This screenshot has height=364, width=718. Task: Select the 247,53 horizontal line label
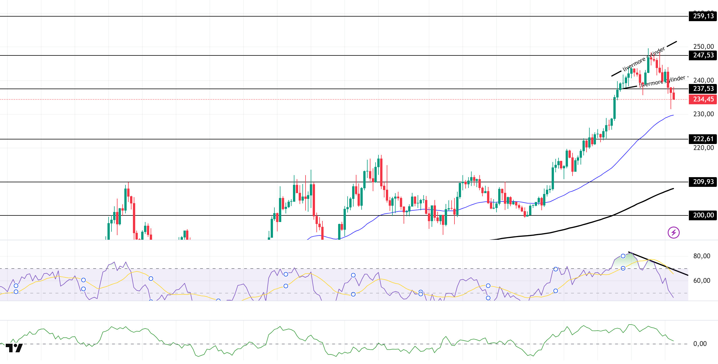point(703,55)
